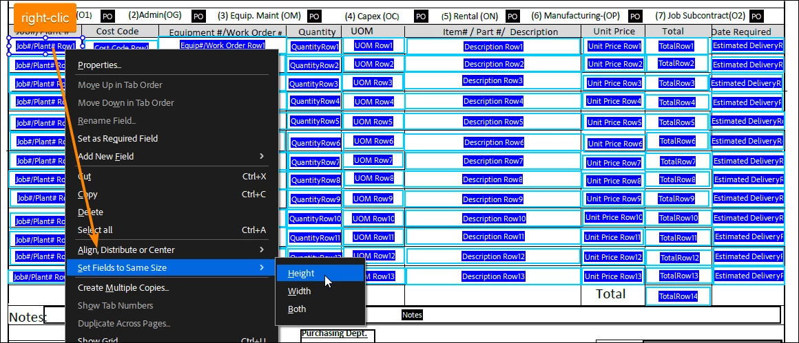
Task: Select the Notes form field
Action: pos(412,315)
